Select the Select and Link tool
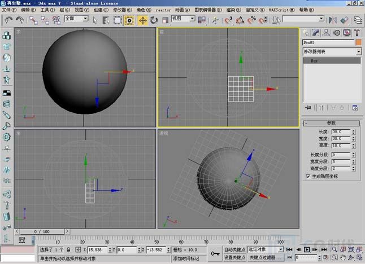 click(x=33, y=20)
